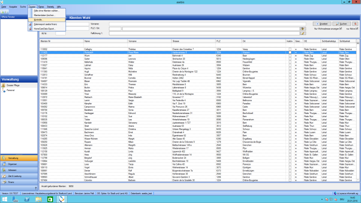Screen dimensions: 361x203
Task: Open Dossier Pflege in Verwaltung panel
Action: [13, 85]
